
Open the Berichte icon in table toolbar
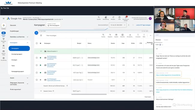(x=122, y=35)
